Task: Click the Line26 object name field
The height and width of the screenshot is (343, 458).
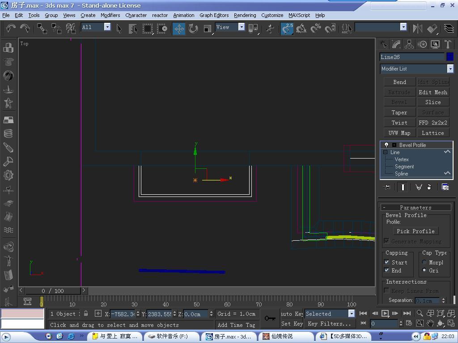Action: point(412,57)
